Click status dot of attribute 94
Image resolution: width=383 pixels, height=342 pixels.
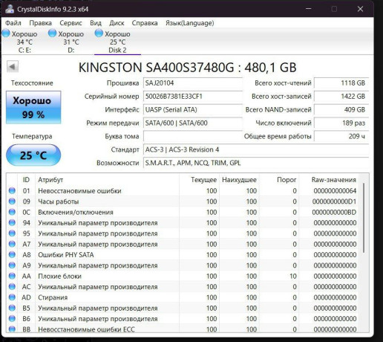12,222
